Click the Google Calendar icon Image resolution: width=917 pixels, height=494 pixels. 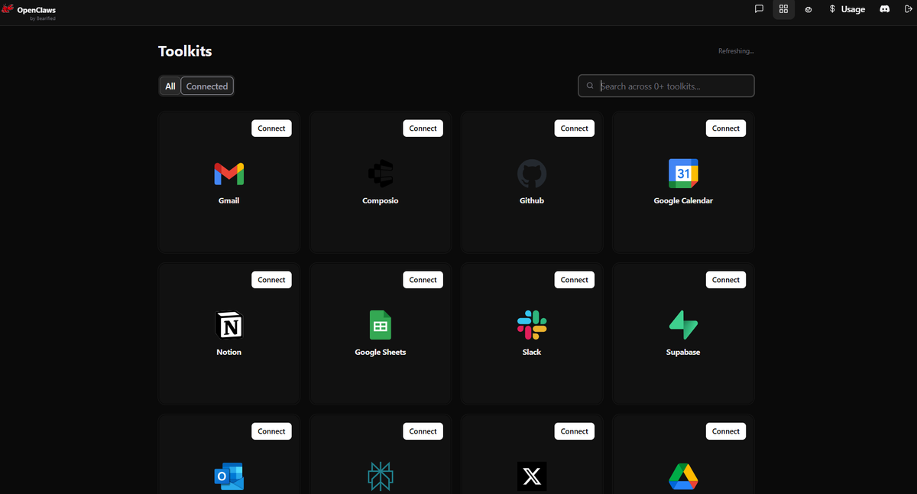[683, 174]
